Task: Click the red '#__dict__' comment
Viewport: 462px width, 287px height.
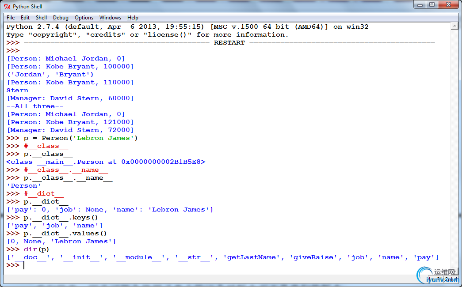Action: tap(44, 194)
